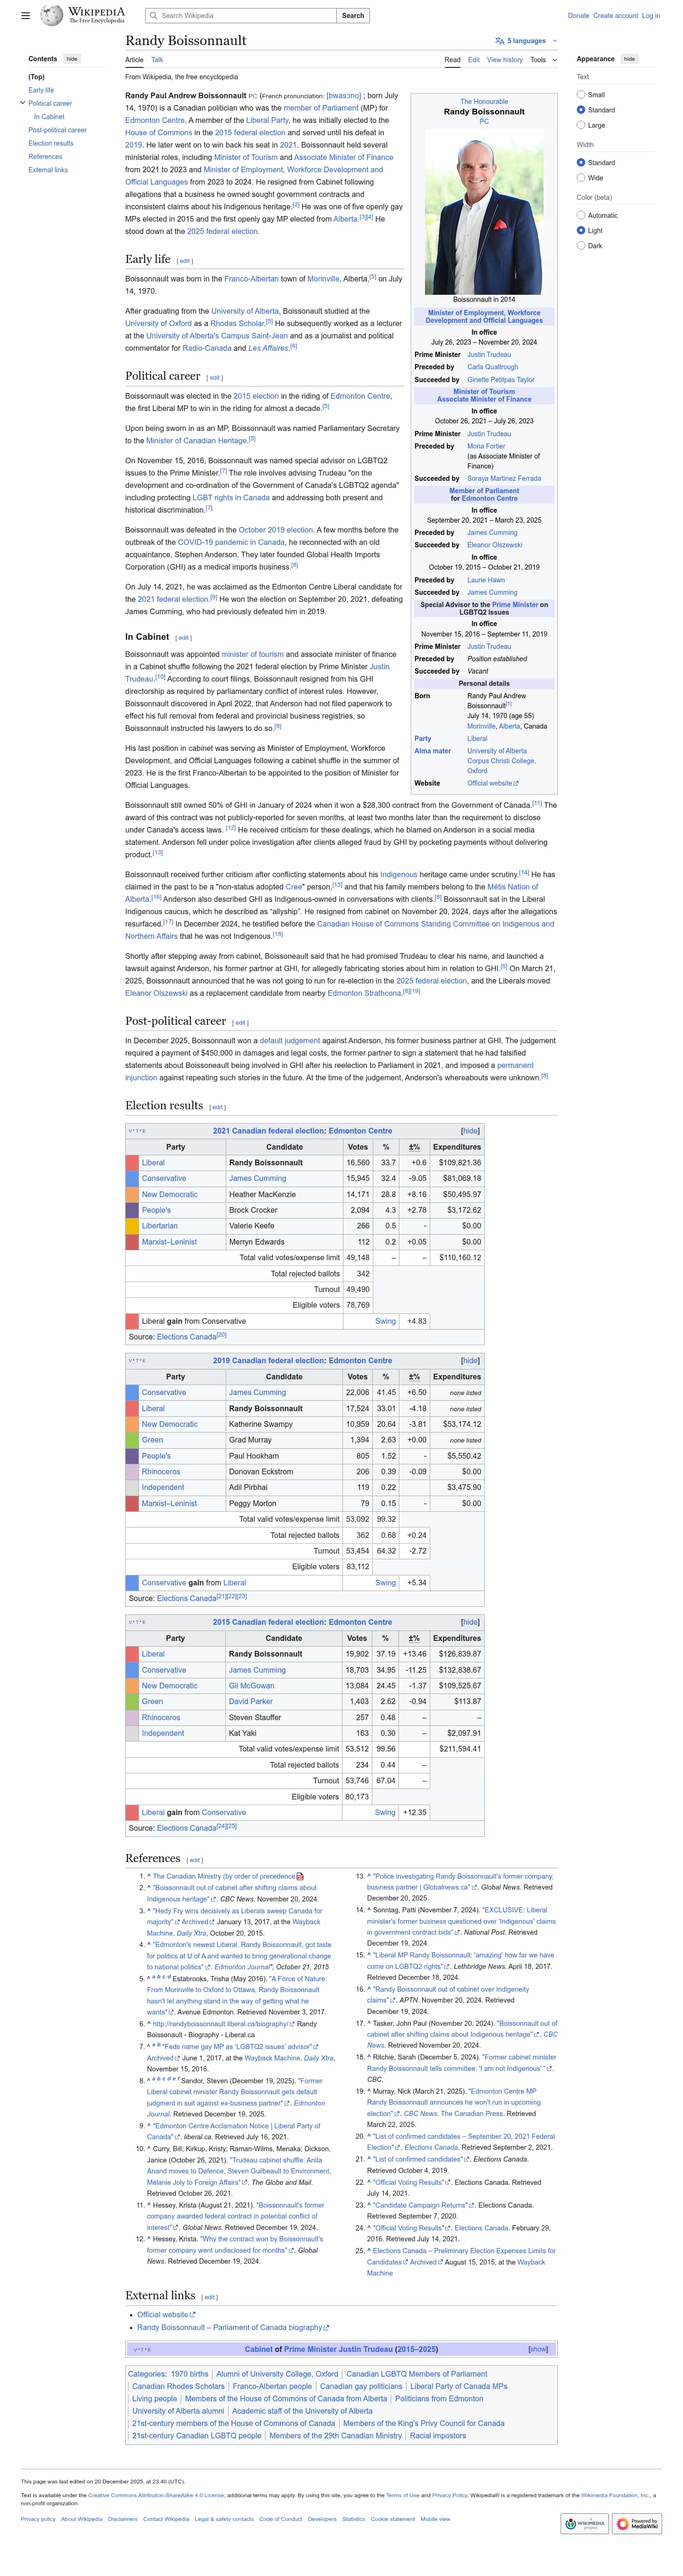Jump to Early life in Contents
Screen dimensions: 683x2576
click(41, 90)
